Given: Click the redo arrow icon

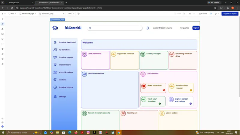Looking at the screenshot, I should 194,13.
